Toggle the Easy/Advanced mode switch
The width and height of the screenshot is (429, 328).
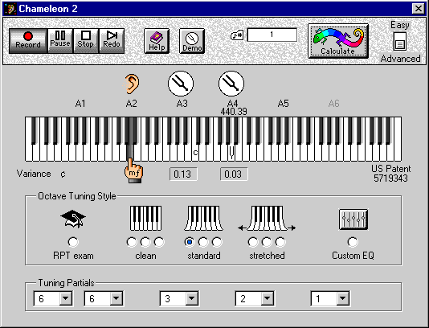pos(400,41)
